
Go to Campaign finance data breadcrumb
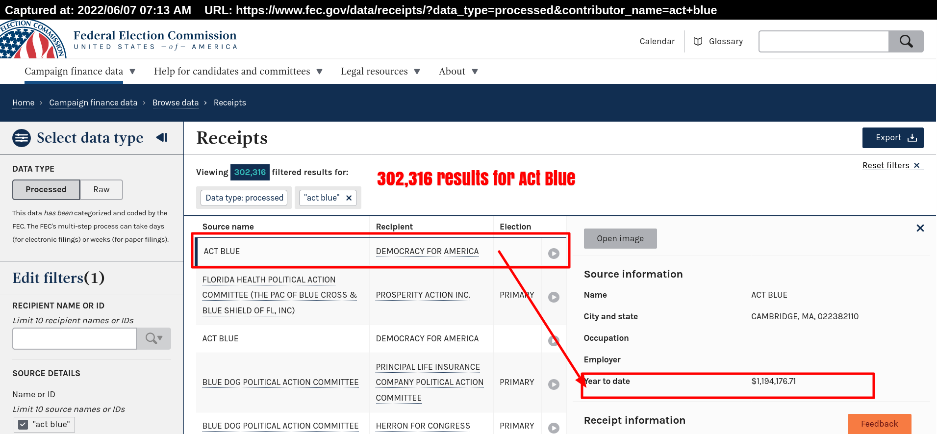[93, 102]
